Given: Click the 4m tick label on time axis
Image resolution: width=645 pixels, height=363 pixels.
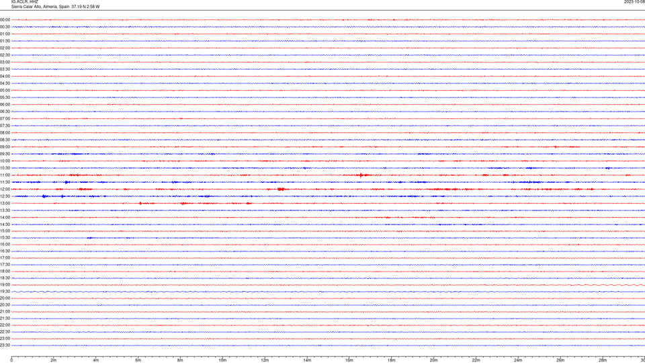Looking at the screenshot, I should pos(96,360).
